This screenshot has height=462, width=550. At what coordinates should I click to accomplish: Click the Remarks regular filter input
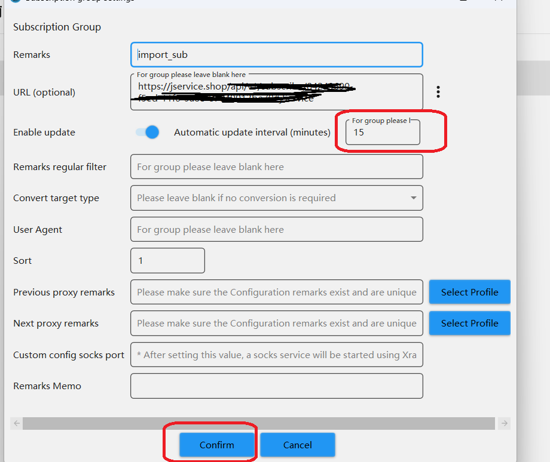[x=276, y=167]
